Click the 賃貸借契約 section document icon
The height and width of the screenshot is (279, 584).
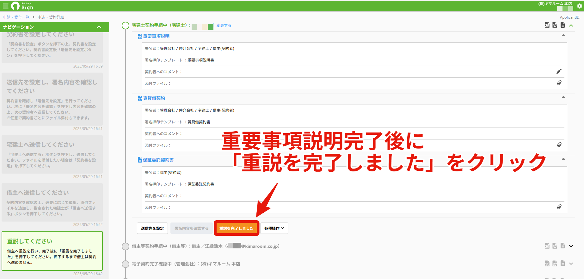click(140, 98)
